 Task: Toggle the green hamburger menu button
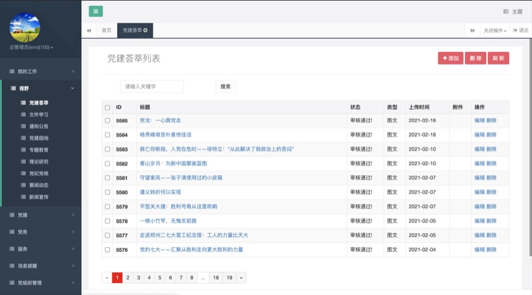pyautogui.click(x=96, y=11)
